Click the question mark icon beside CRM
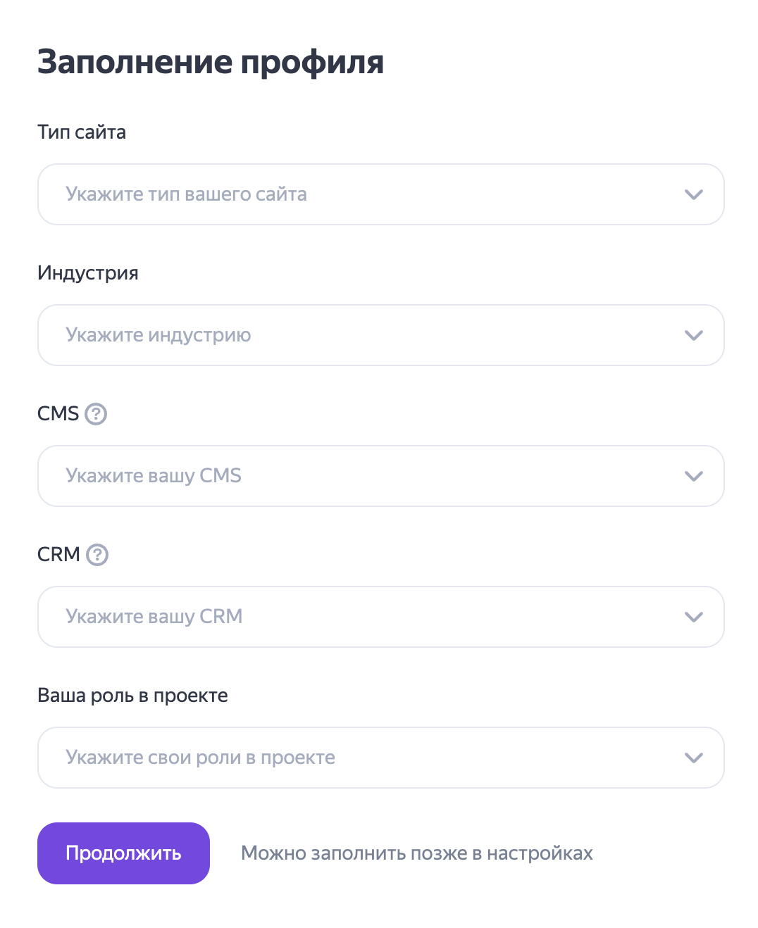Screen dimensions: 758x928 pos(97,555)
